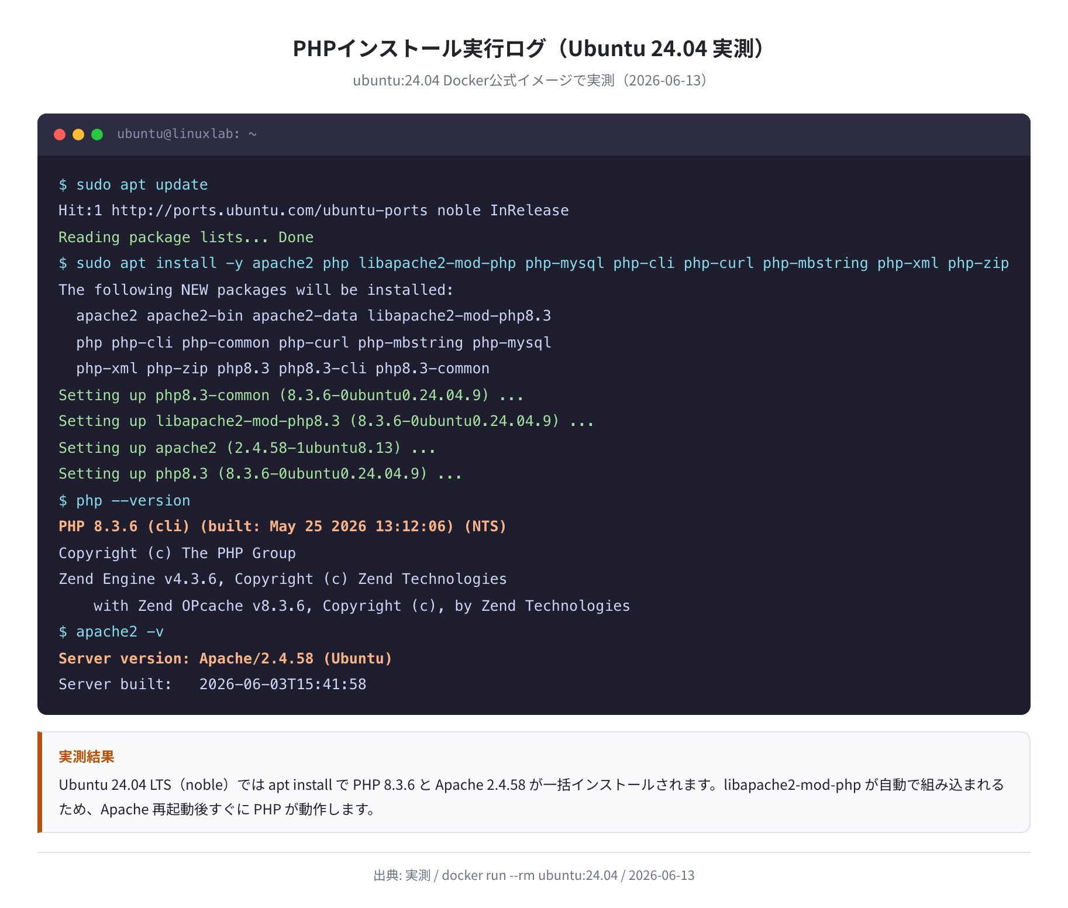Click 'Setting up libapache2-mod-php8.3' line
Image resolution: width=1068 pixels, height=908 pixels.
pyautogui.click(x=326, y=421)
